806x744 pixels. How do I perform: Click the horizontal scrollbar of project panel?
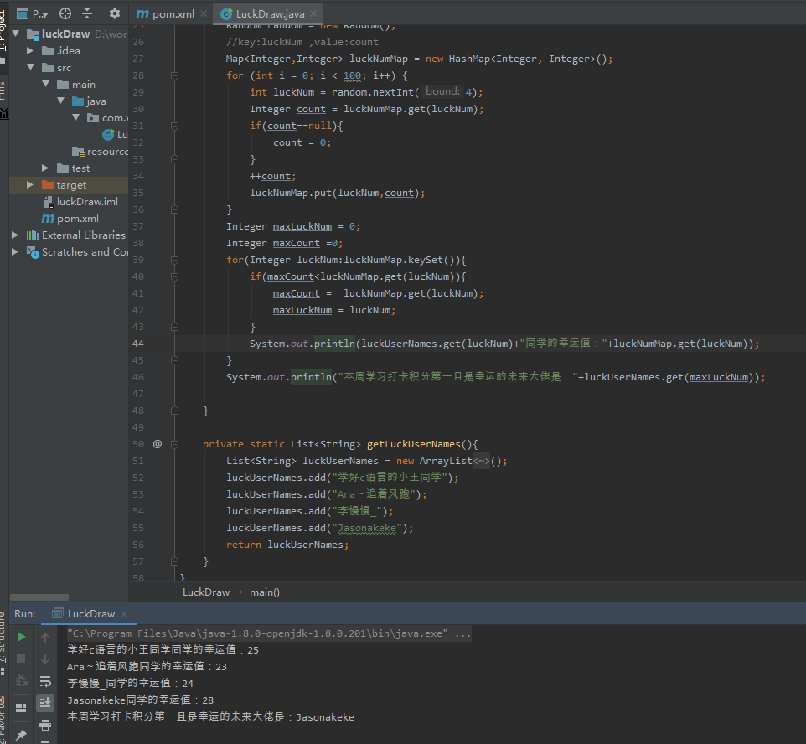pos(39,597)
